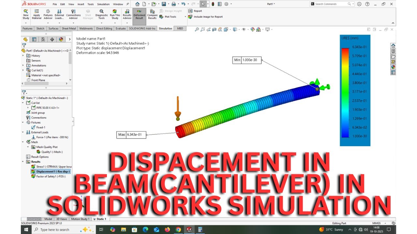The width and height of the screenshot is (417, 234).
Task: Select the DisplayManager tab
Action: (61, 39)
